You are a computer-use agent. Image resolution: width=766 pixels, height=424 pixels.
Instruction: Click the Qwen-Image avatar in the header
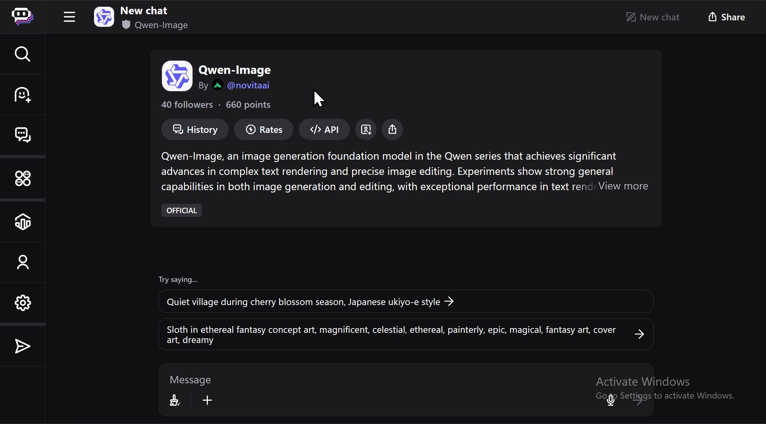point(104,17)
